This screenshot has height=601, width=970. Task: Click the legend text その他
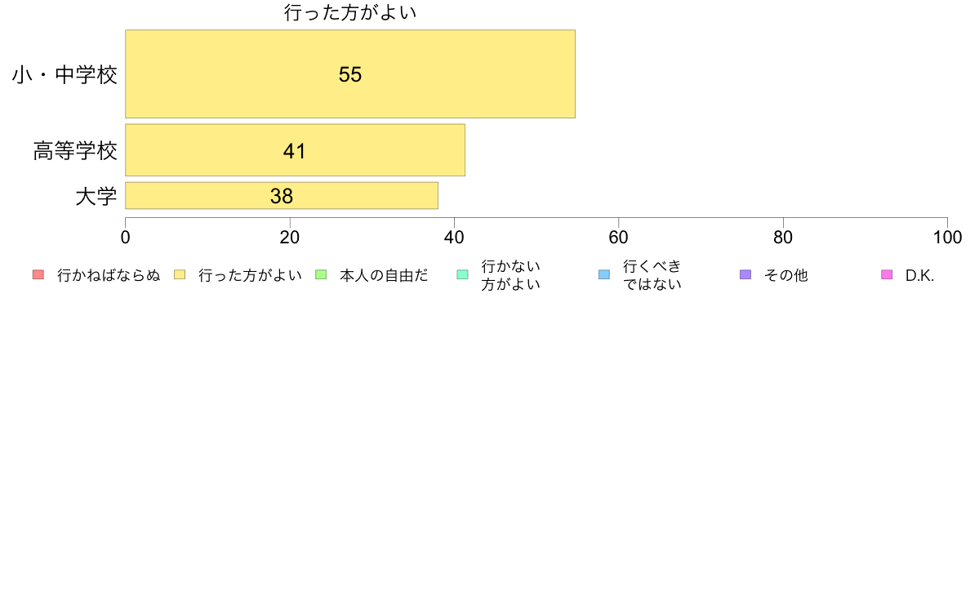[x=785, y=275]
